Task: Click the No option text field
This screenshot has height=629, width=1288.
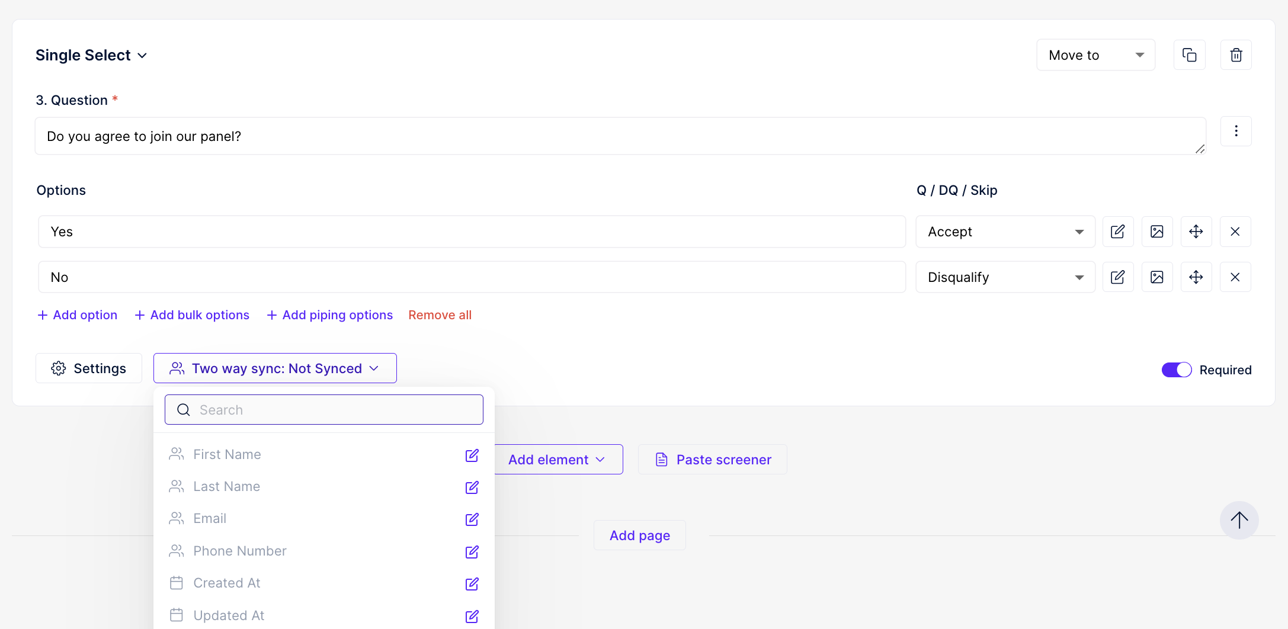Action: point(472,277)
